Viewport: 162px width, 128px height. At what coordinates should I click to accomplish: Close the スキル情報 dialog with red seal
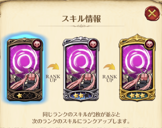(x=152, y=14)
